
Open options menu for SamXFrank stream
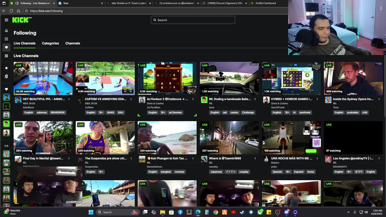(317, 99)
